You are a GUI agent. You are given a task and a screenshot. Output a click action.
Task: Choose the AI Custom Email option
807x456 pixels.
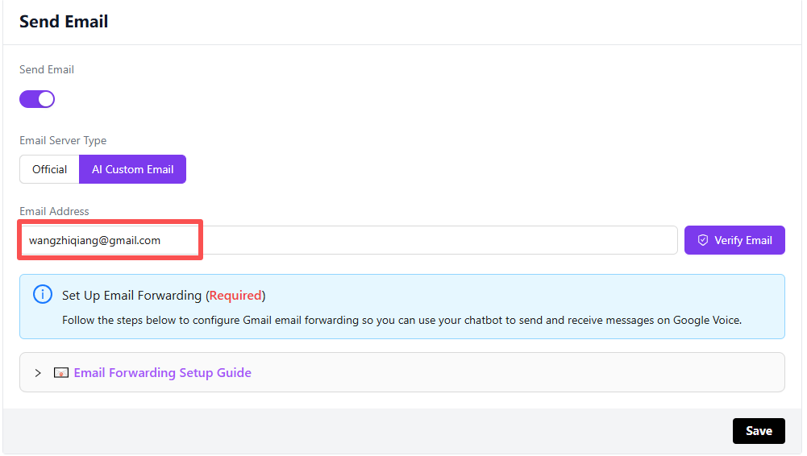tap(132, 169)
